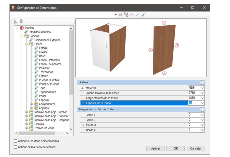Click the OK button
The image size is (230, 157).
coord(175,148)
